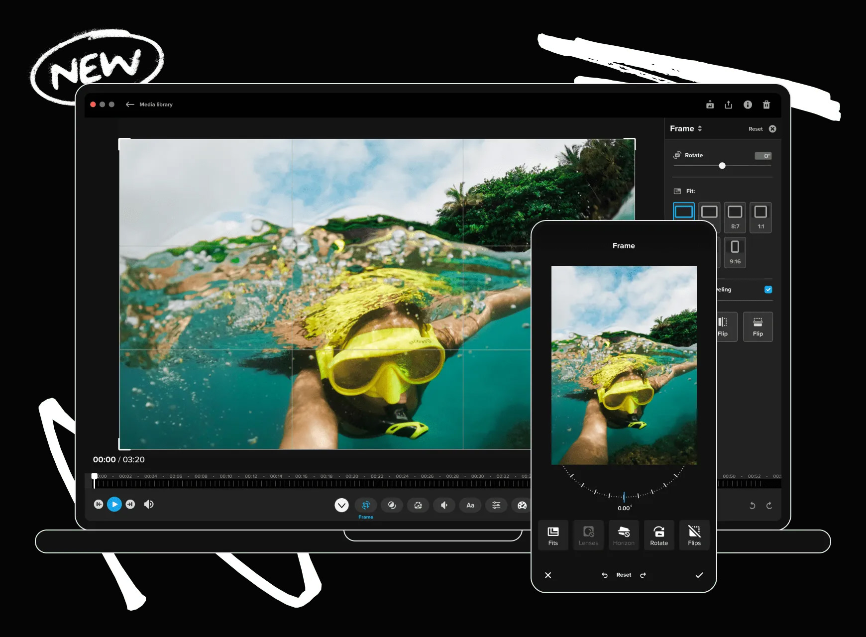Open the audio volume tool
Image resolution: width=866 pixels, height=637 pixels.
[x=443, y=505]
